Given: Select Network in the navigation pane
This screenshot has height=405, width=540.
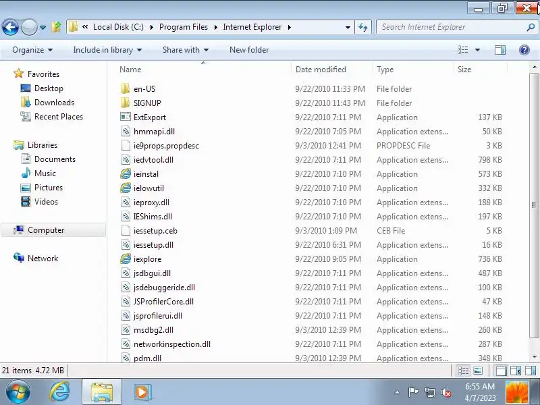Looking at the screenshot, I should [36, 258].
